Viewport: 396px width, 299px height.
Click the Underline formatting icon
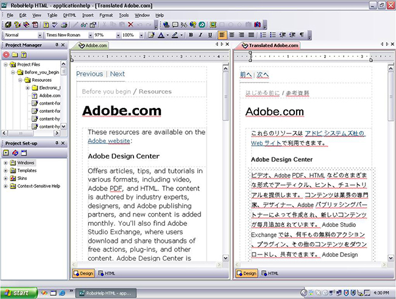click(209, 35)
